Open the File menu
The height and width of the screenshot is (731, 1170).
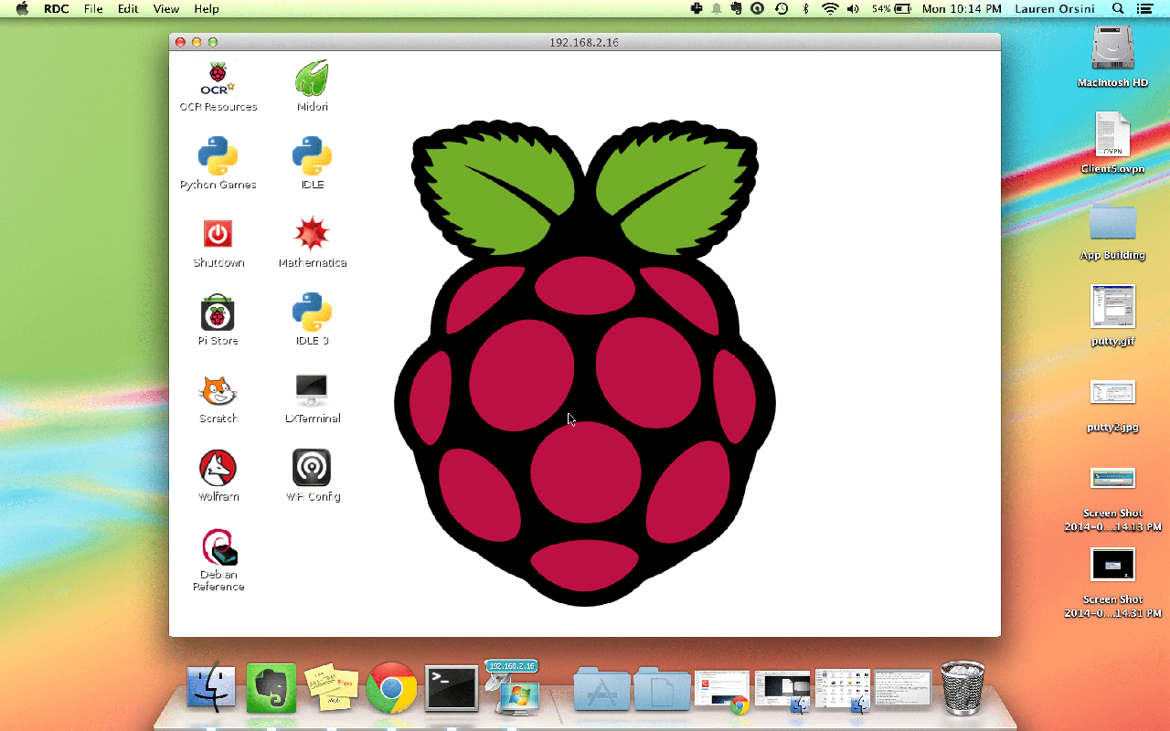tap(93, 8)
